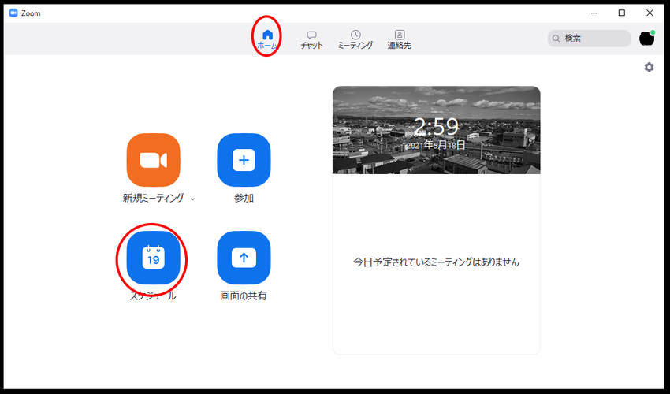Click the 検索 search field
670x394 pixels.
coord(590,39)
